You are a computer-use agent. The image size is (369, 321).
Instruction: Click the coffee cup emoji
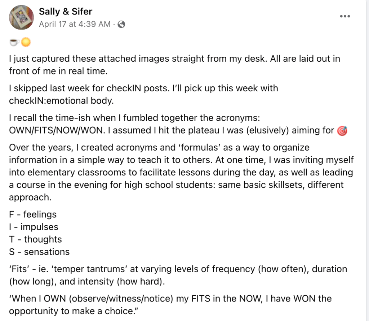[x=14, y=43]
